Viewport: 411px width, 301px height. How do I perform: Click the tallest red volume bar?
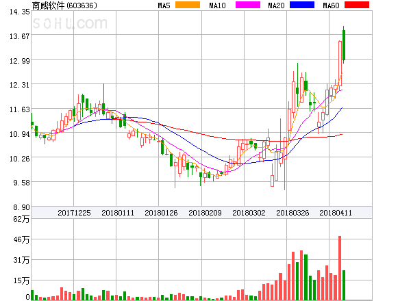coord(340,268)
